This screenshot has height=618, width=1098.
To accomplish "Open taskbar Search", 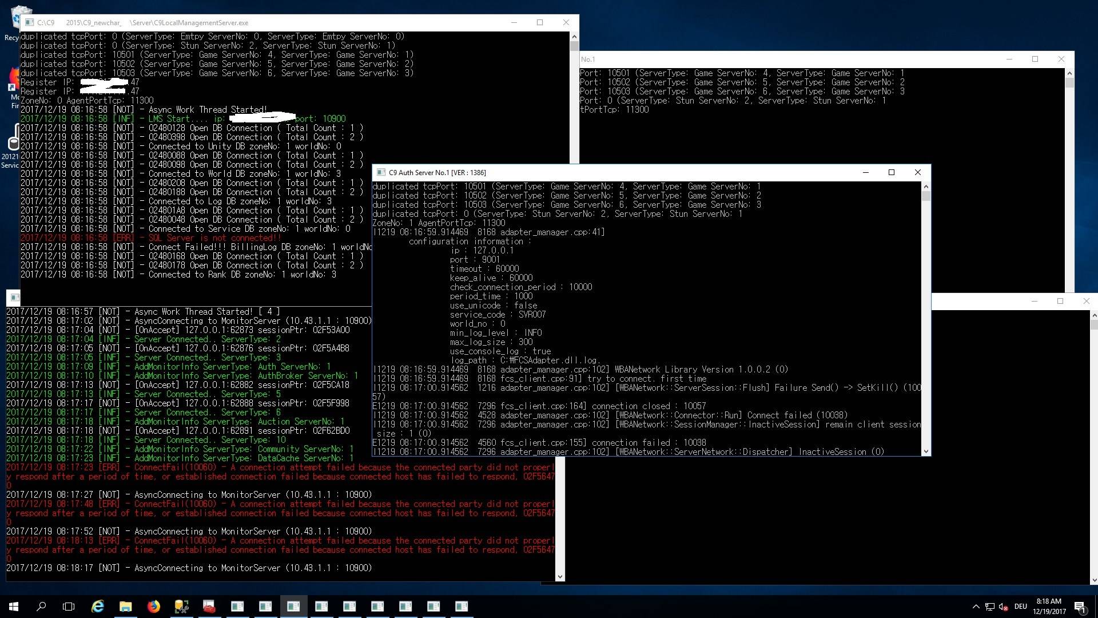I will coord(41,607).
